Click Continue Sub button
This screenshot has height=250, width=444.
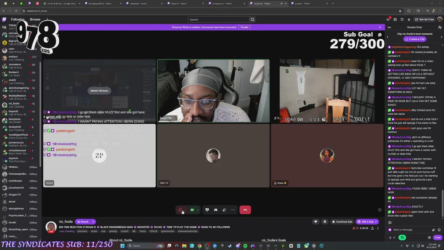342,222
